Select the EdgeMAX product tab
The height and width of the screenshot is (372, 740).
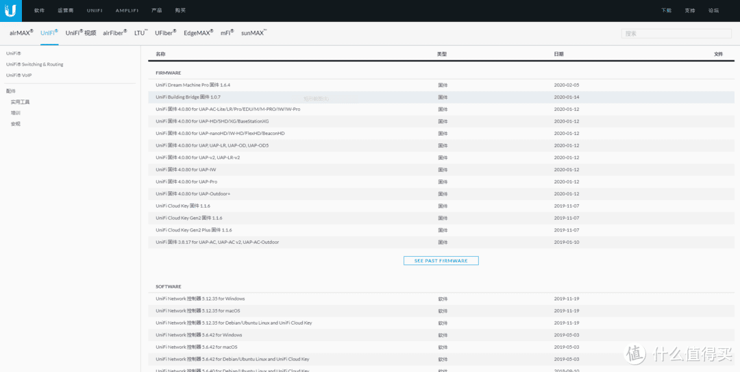tap(199, 33)
